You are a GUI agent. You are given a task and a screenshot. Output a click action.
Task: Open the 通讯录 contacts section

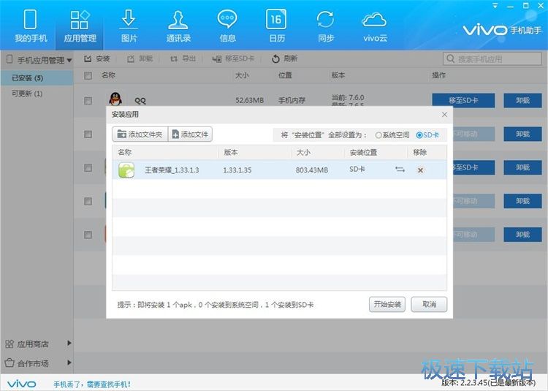(x=178, y=26)
